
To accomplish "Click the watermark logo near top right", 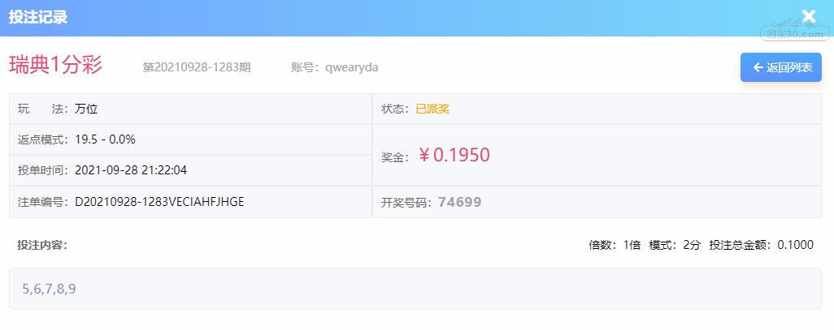I will 795,29.
